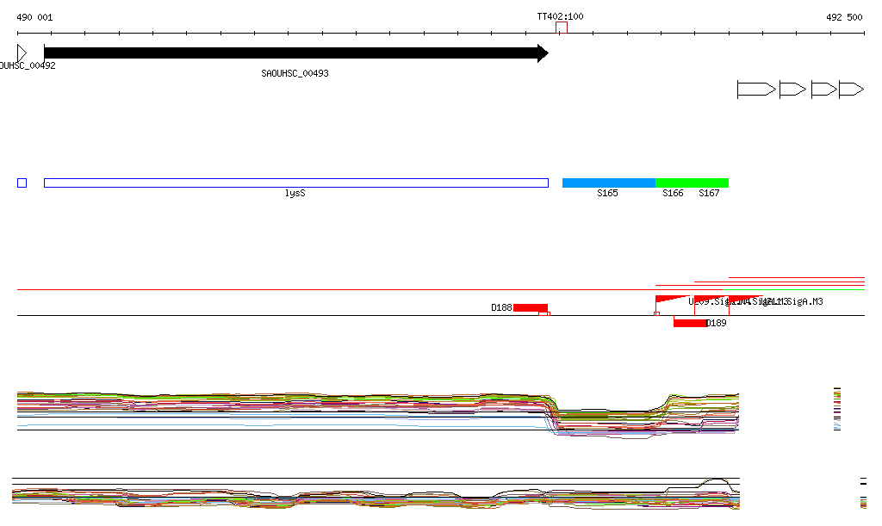Click the SAOUHSC_00493 text label
Image resolution: width=882 pixels, height=526 pixels.
point(295,74)
